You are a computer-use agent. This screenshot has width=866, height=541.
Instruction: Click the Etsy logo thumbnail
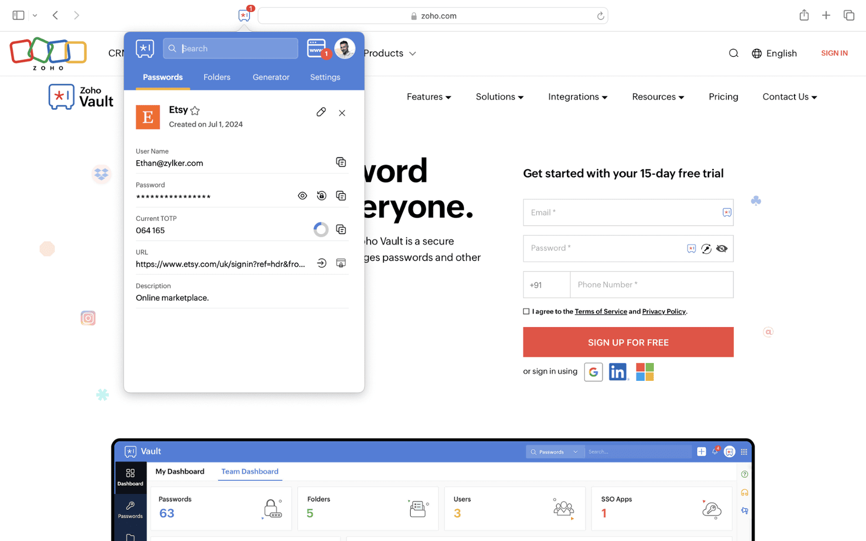[x=148, y=117]
